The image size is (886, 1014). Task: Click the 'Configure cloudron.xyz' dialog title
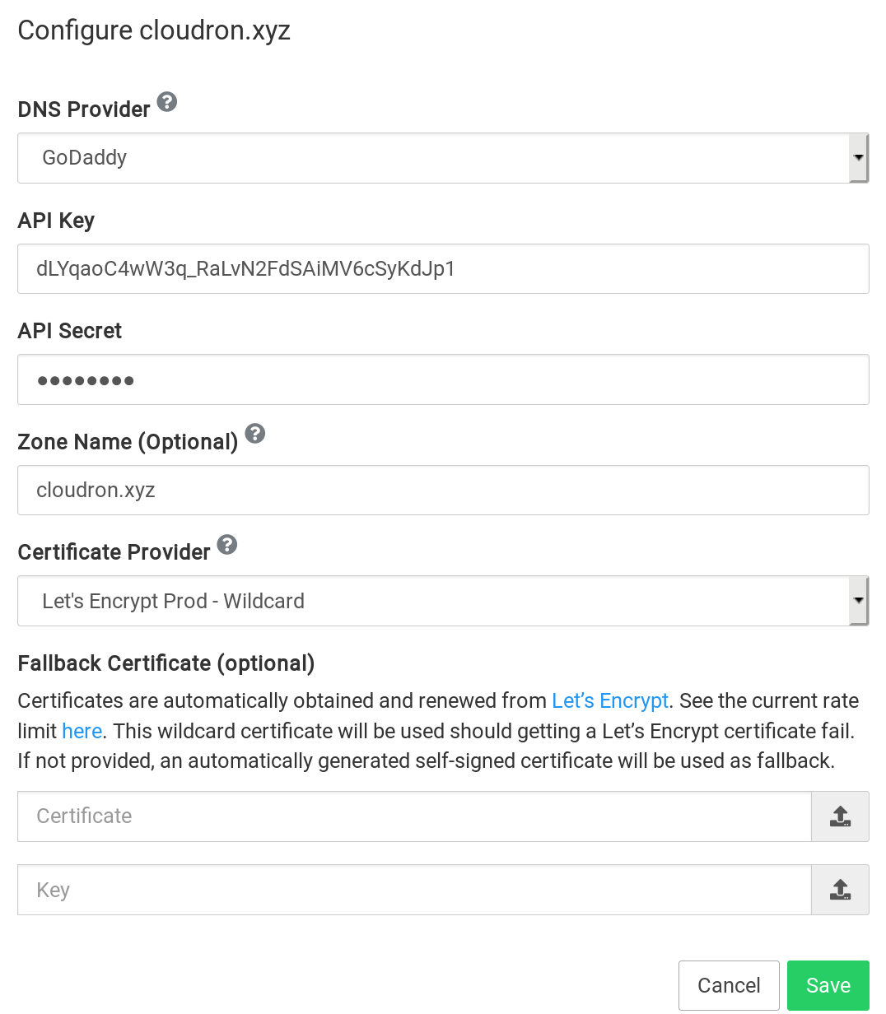tap(154, 30)
